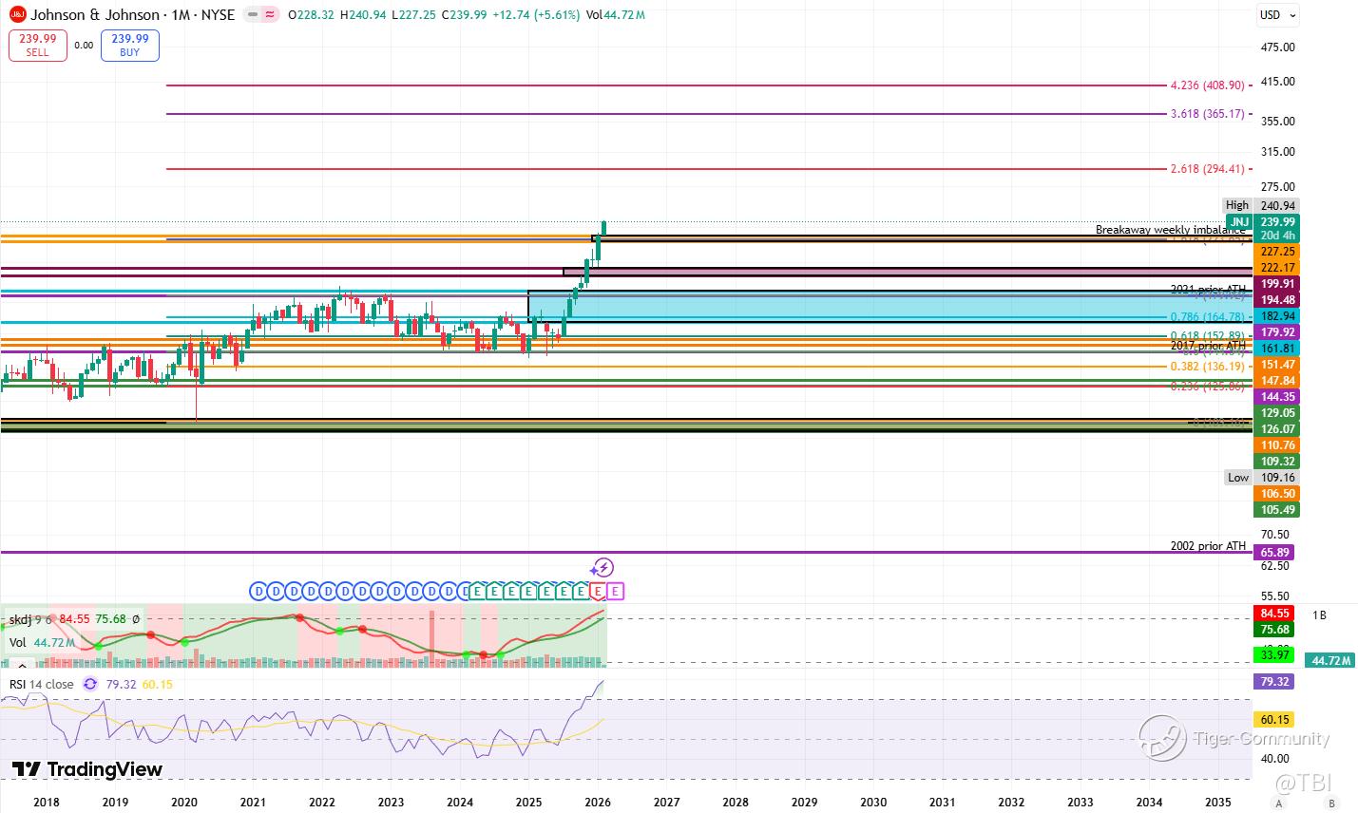Click the O228.32 open value in the header
The height and width of the screenshot is (813, 1358).
click(x=312, y=15)
